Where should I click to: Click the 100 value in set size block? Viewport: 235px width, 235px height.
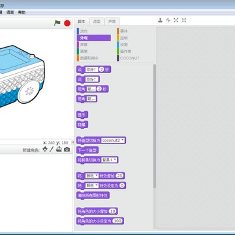(x=117, y=221)
